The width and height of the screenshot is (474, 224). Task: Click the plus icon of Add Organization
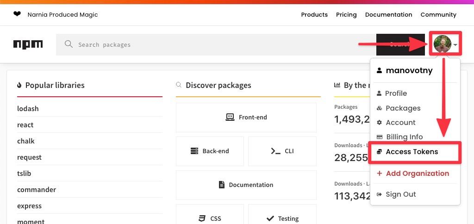click(380, 173)
